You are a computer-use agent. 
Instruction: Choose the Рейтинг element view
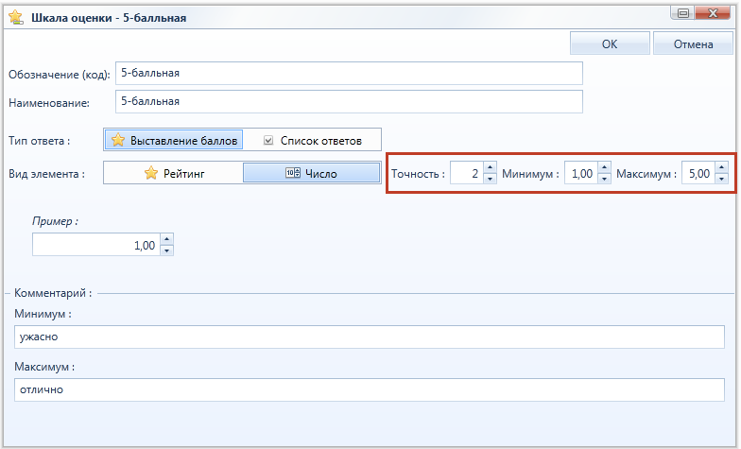click(x=174, y=173)
